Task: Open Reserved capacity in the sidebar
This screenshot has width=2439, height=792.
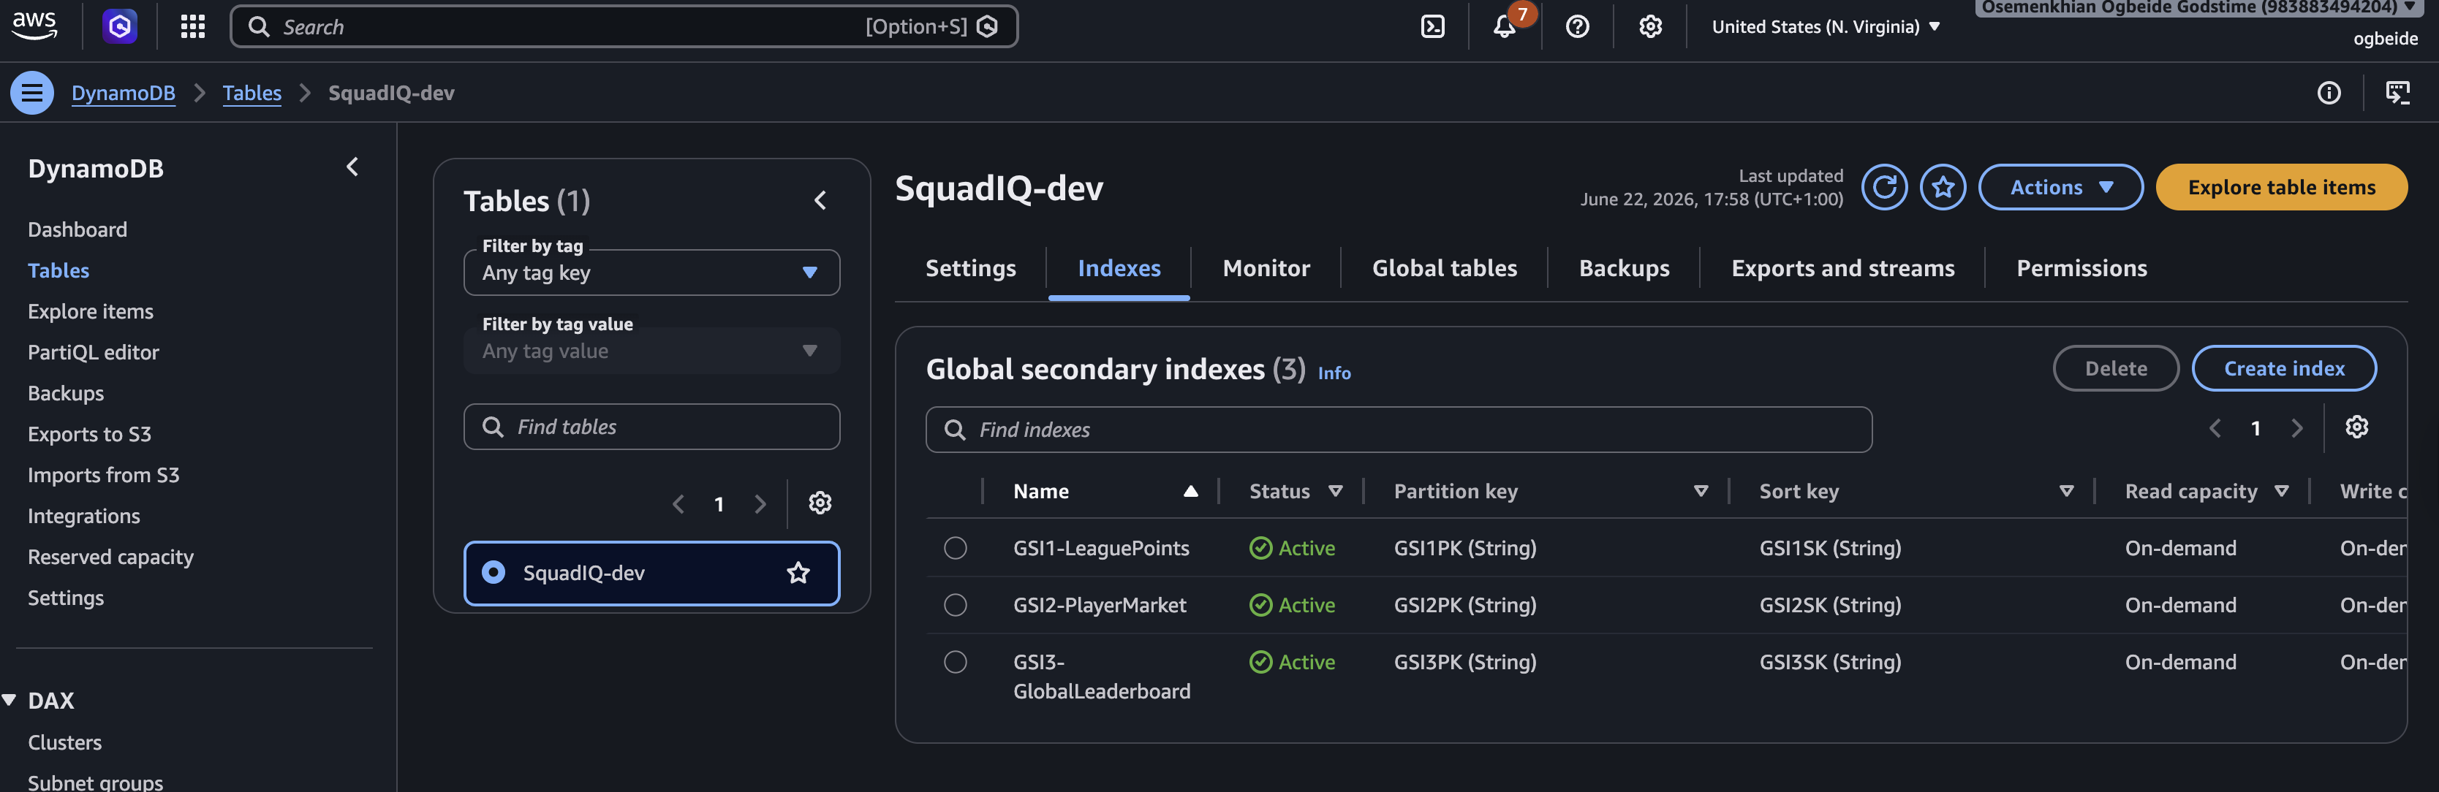Action: coord(111,557)
